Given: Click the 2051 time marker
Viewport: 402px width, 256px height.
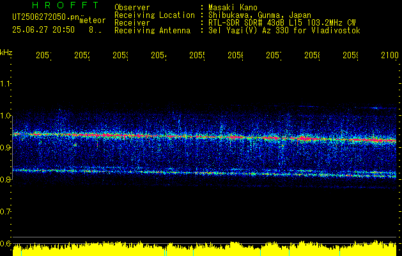Looking at the screenshot, I should coord(43,55).
